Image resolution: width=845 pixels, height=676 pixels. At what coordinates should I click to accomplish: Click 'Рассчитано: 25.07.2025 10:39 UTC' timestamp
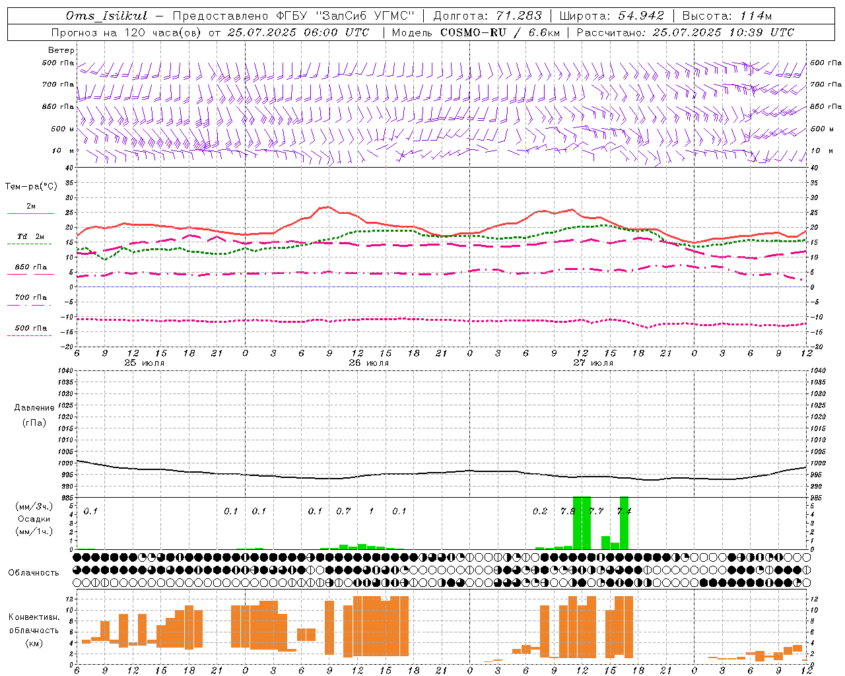(685, 32)
